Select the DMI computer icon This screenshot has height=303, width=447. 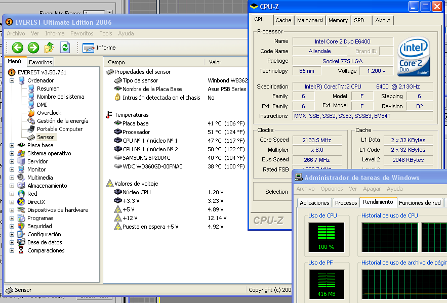pyautogui.click(x=31, y=105)
